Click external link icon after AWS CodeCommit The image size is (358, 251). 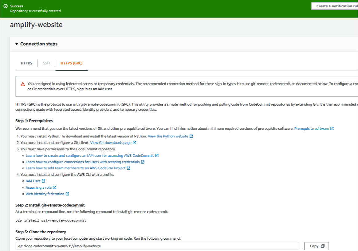click(x=157, y=156)
